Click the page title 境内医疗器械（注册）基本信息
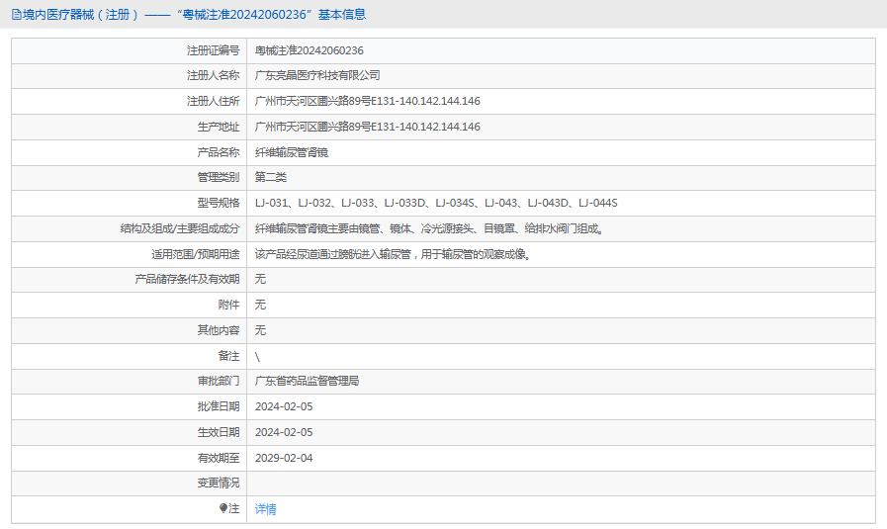 click(194, 15)
